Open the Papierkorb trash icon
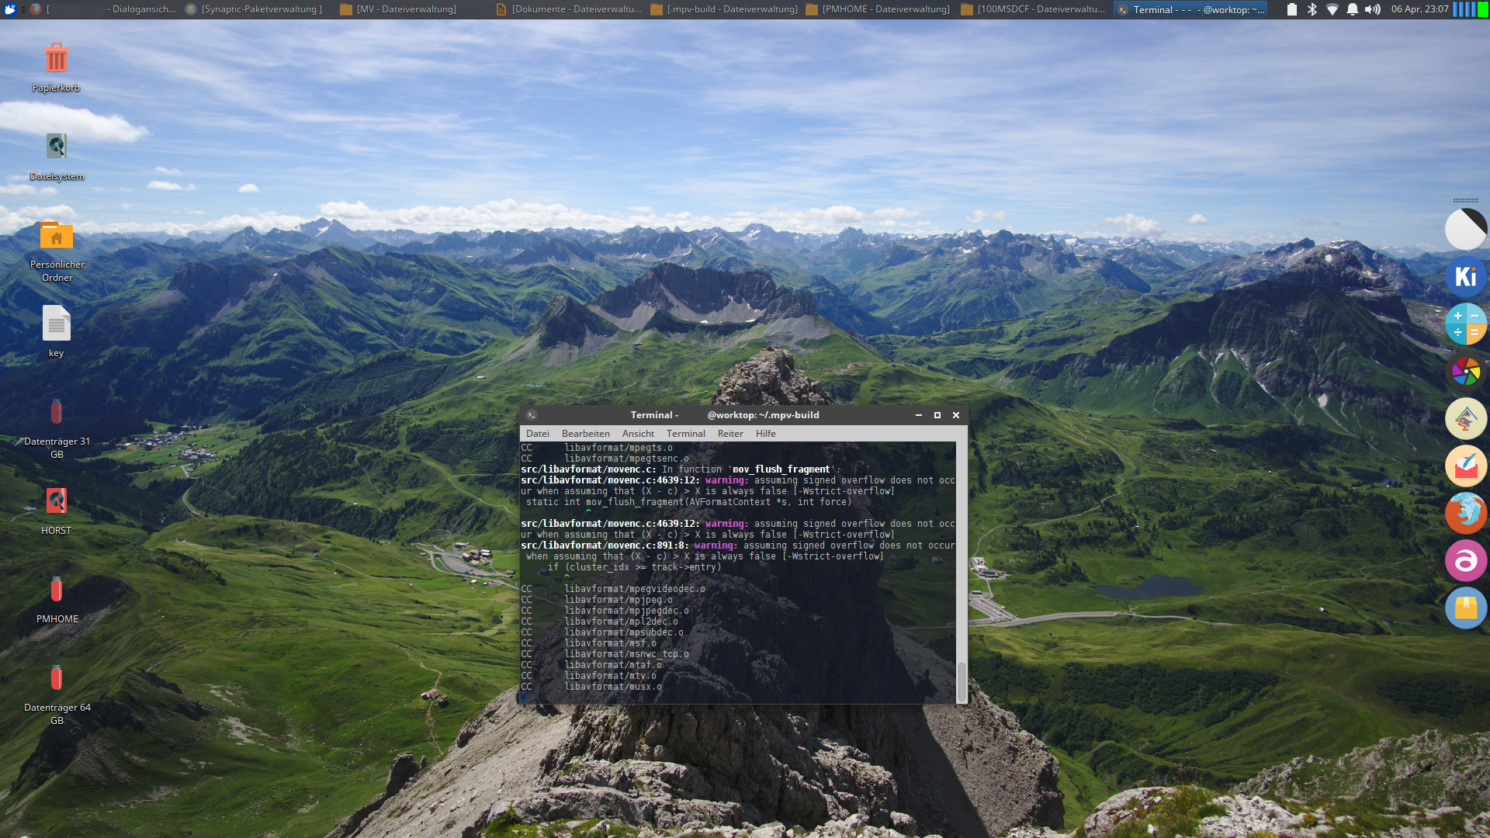 [56, 59]
